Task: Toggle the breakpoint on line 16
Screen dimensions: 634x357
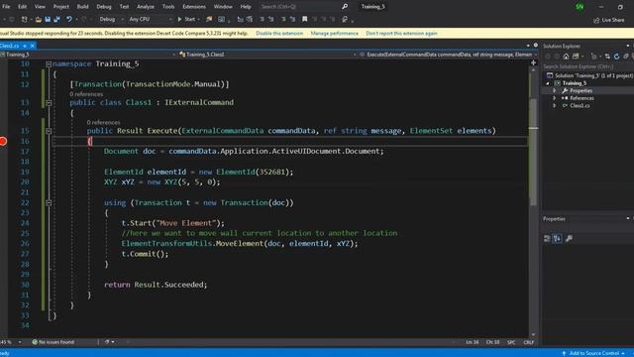Action: [3, 141]
